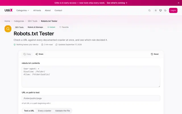182x114 pixels.
Task: Switch to dark theme moon icon
Action: 165,10
